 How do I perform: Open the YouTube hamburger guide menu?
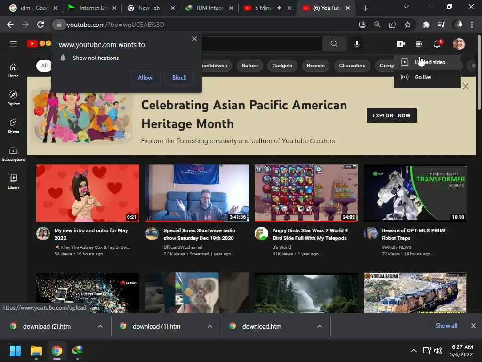[x=13, y=44]
